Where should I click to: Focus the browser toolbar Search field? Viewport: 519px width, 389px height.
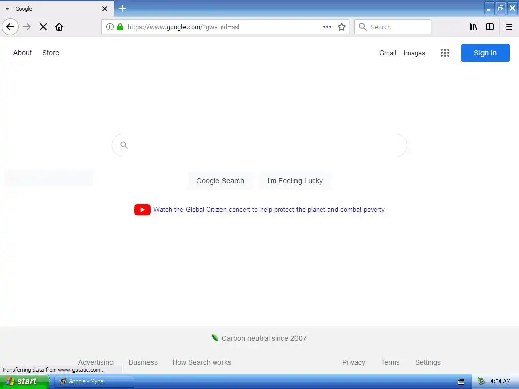coord(393,27)
